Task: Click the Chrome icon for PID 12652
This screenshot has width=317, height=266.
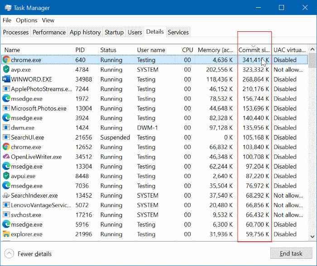Action: [6, 147]
